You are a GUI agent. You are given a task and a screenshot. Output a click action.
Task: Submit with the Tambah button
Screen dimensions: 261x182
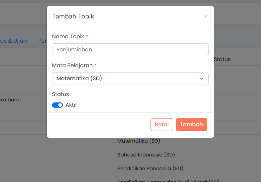pos(191,125)
